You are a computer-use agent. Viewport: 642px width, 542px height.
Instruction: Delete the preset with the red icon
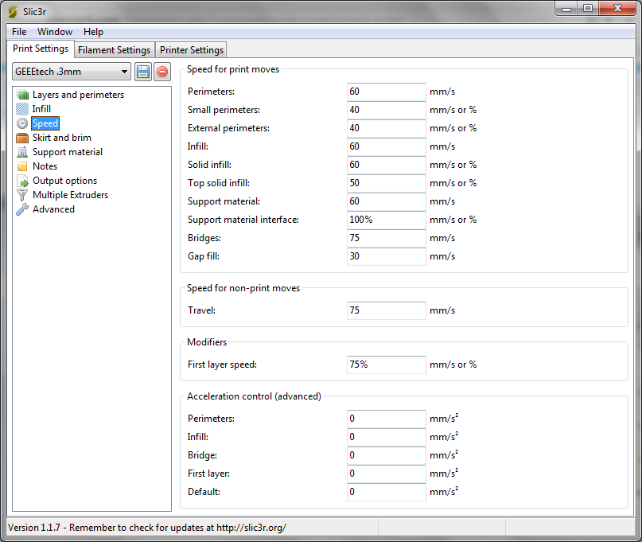(162, 72)
